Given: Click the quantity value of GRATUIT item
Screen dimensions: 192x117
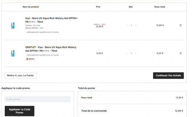Looking at the screenshot, I should [x=131, y=53].
